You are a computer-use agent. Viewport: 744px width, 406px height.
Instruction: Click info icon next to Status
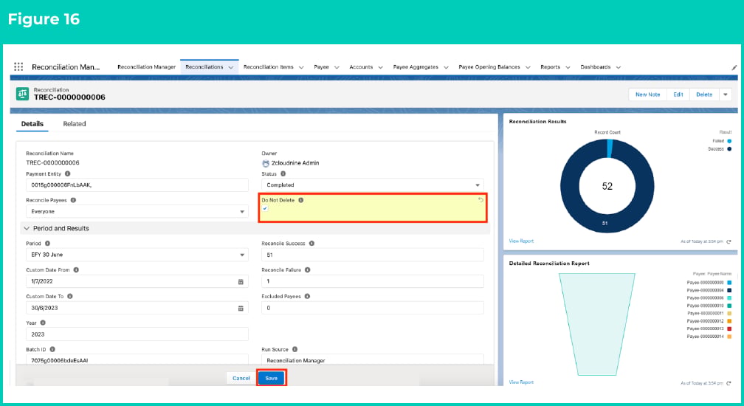pyautogui.click(x=283, y=173)
